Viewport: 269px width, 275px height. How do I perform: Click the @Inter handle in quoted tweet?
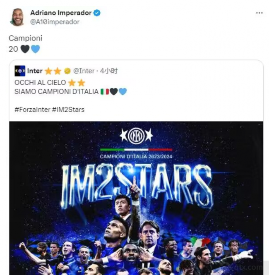click(x=84, y=71)
